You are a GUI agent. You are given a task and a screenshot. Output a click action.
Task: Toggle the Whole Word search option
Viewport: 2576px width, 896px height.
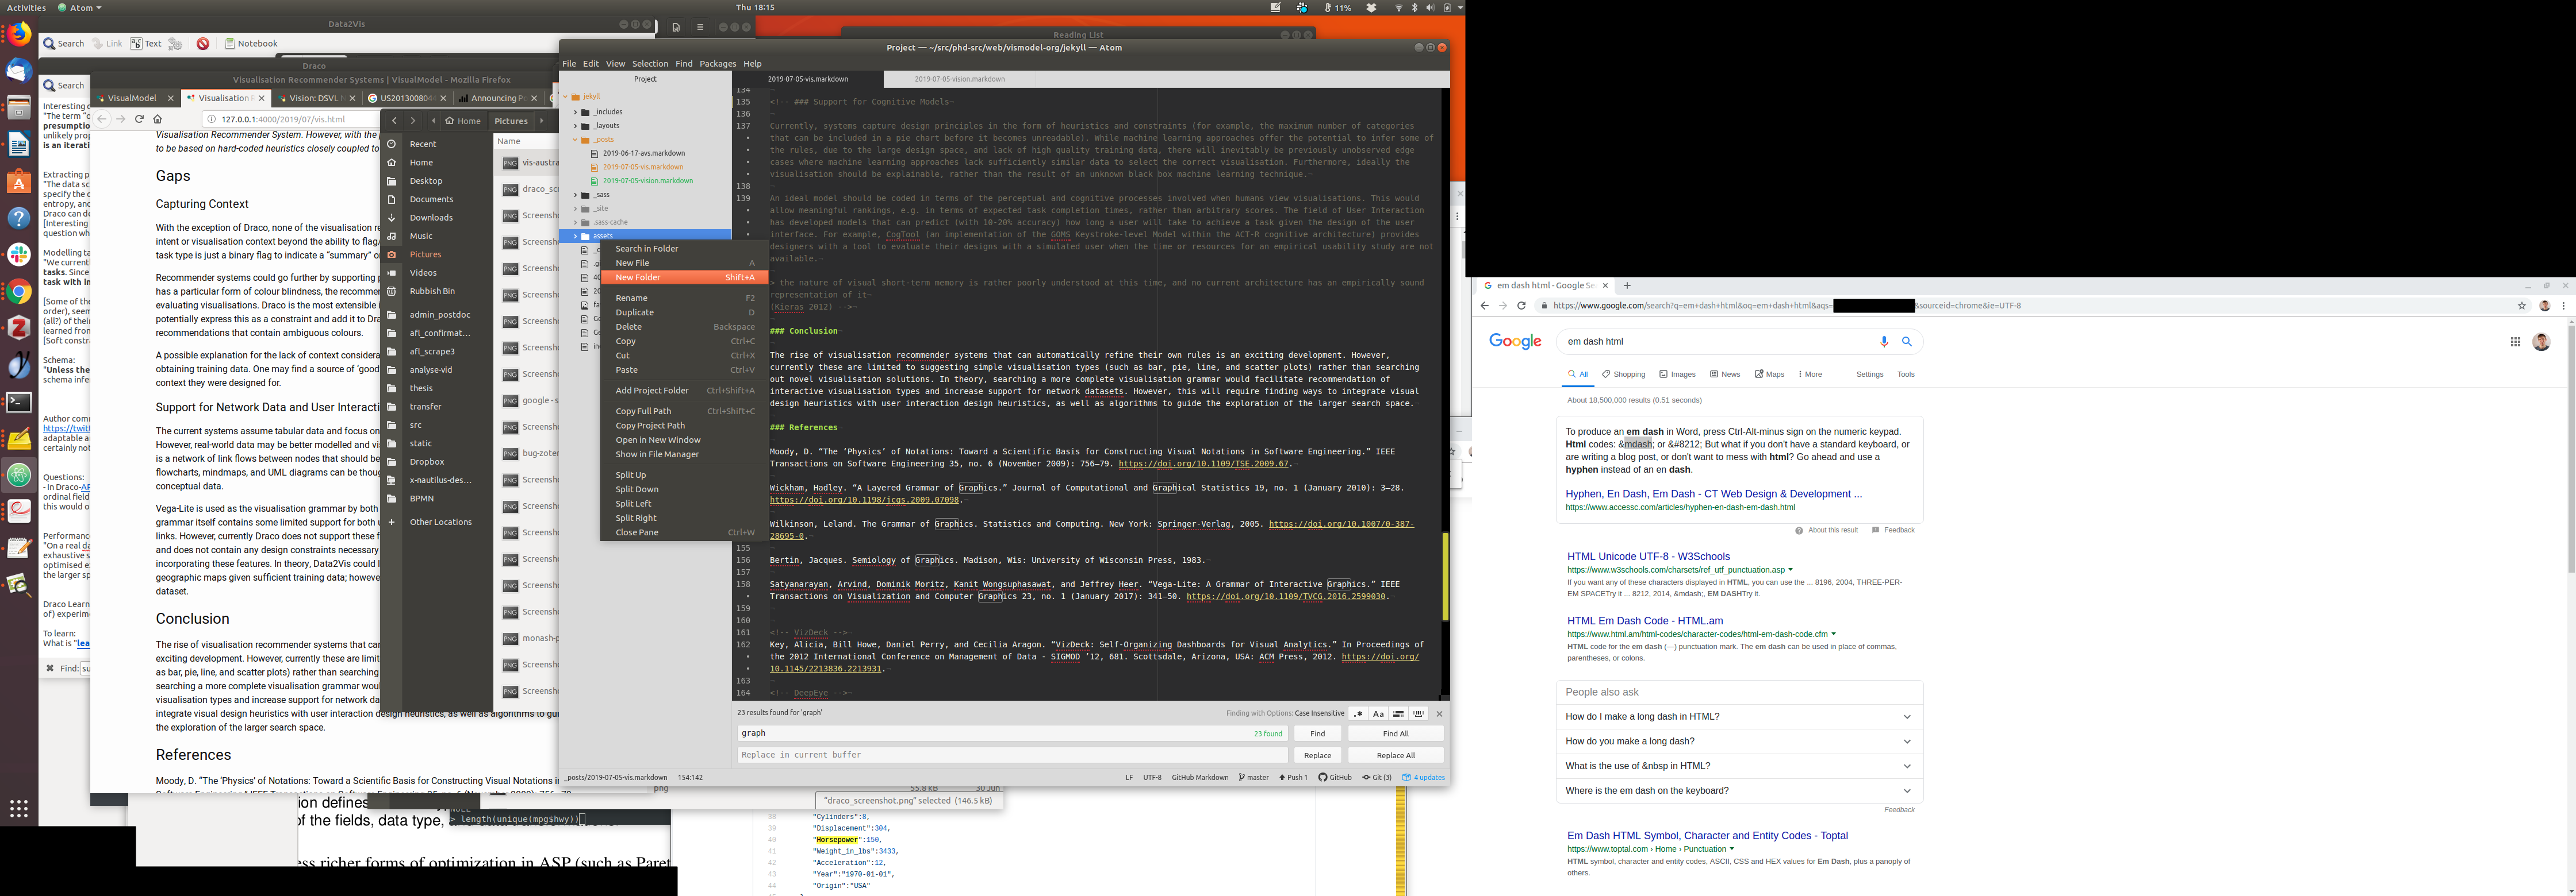click(x=1418, y=713)
